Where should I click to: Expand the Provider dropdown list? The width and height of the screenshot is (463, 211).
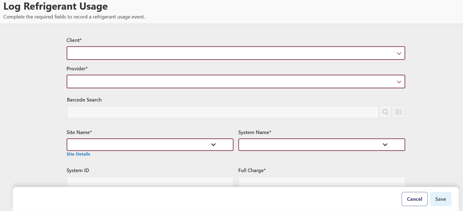click(x=236, y=82)
